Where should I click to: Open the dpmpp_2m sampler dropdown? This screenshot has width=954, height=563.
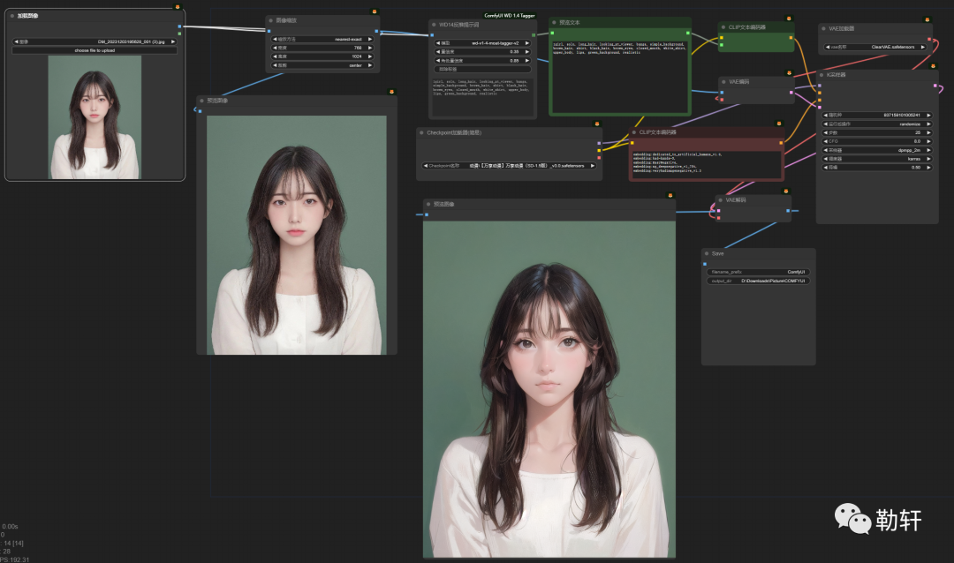(877, 150)
